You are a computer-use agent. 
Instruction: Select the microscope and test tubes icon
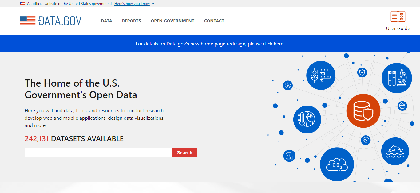(396, 78)
